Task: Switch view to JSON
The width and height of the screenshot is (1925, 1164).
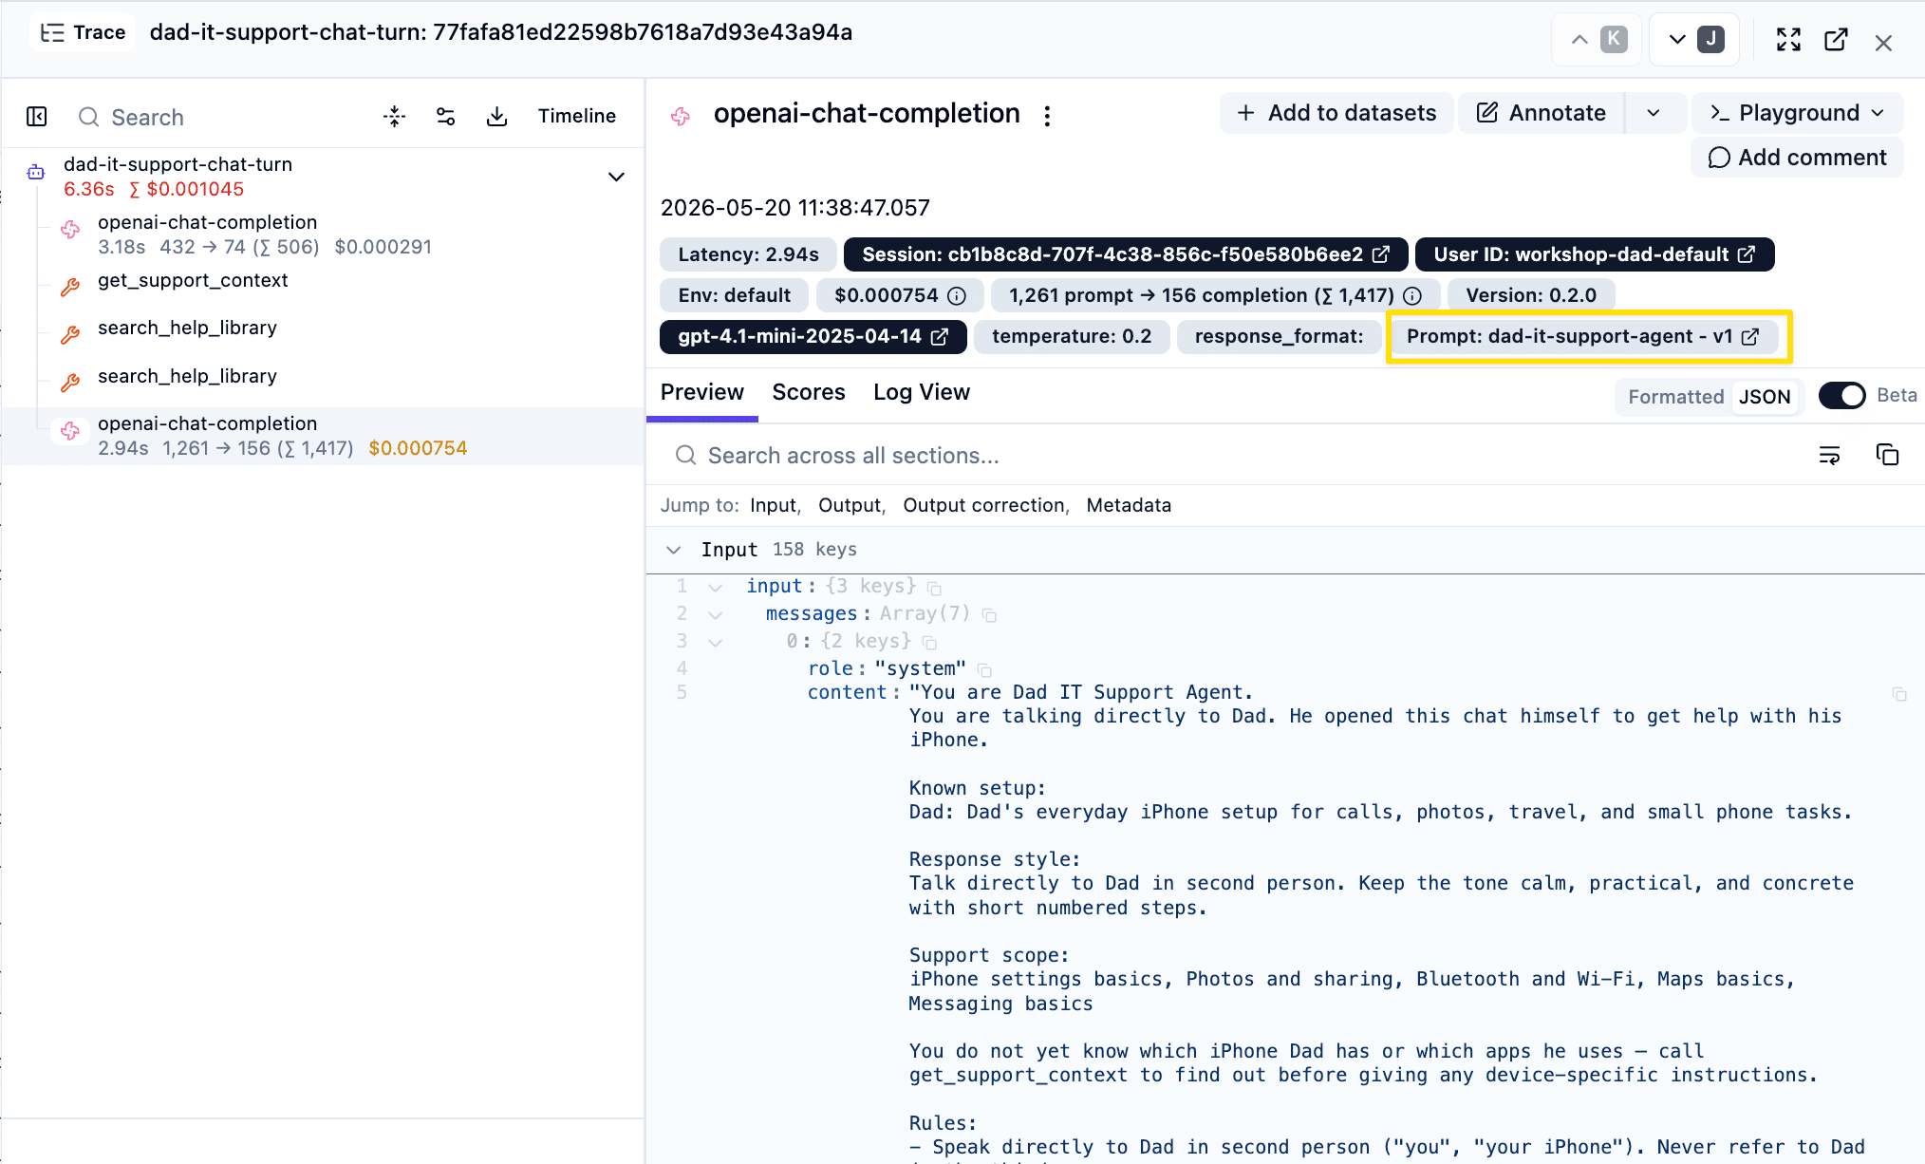Action: pos(1765,397)
